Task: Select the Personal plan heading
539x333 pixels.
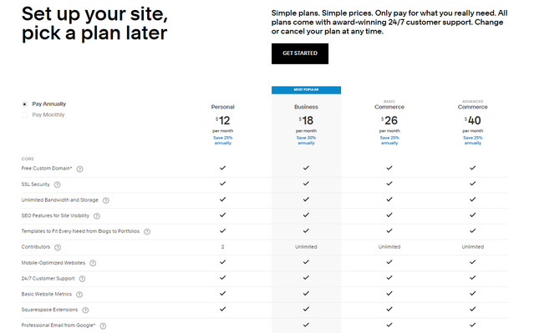Action: (223, 107)
